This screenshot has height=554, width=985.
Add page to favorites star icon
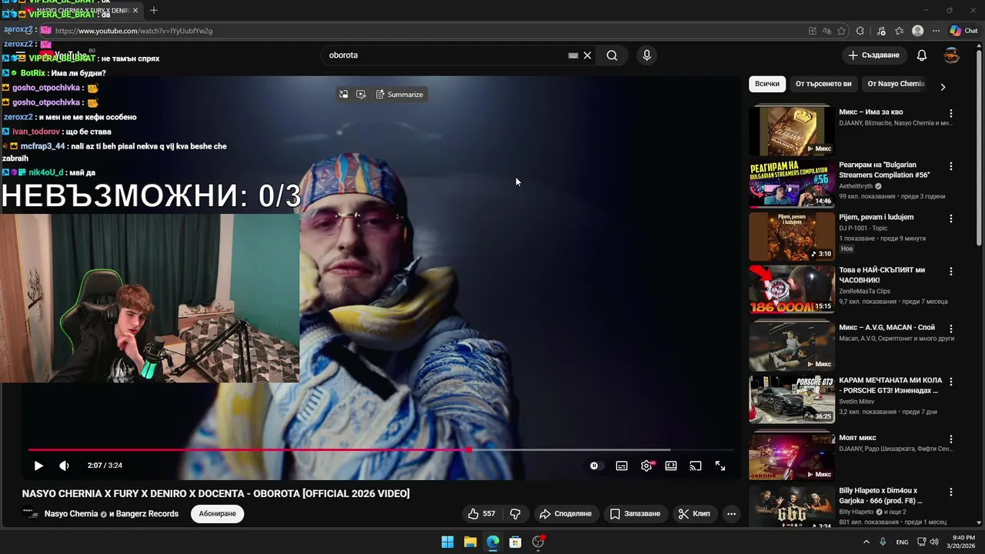point(842,31)
